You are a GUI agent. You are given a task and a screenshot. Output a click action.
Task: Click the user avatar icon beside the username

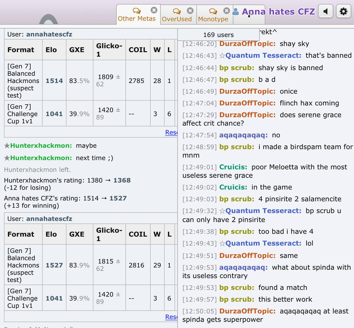point(236,11)
